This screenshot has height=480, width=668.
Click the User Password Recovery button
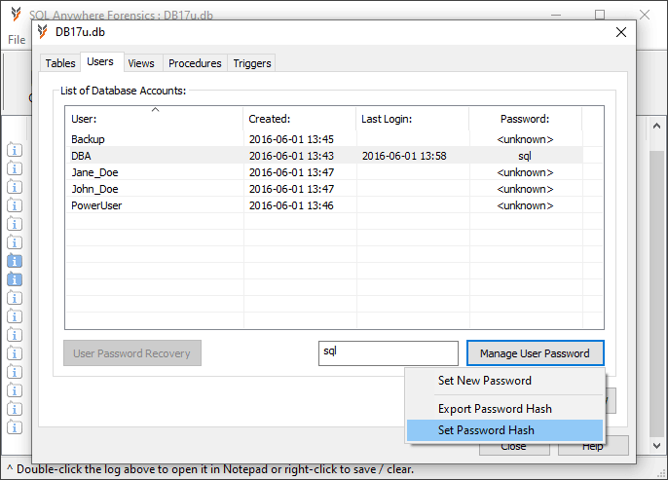click(132, 353)
